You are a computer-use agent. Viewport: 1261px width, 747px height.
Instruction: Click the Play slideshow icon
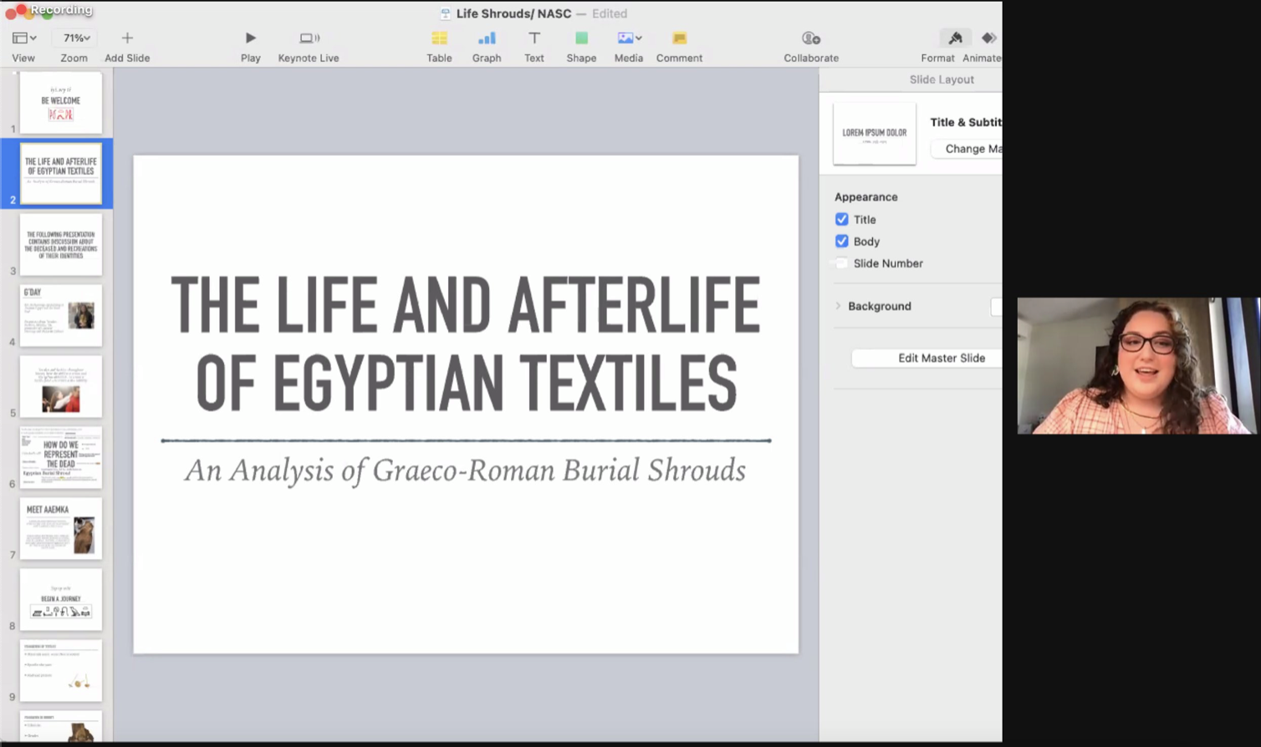click(x=250, y=38)
